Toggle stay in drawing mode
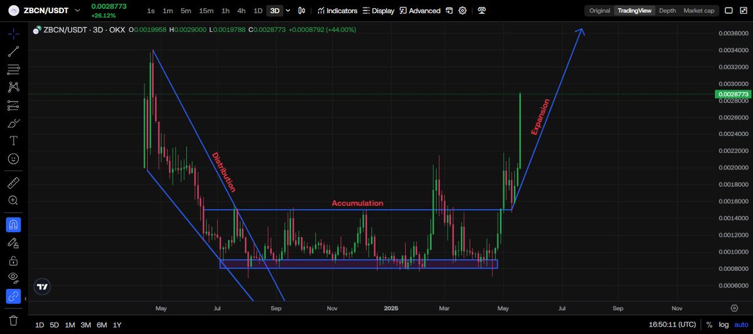 point(13,242)
